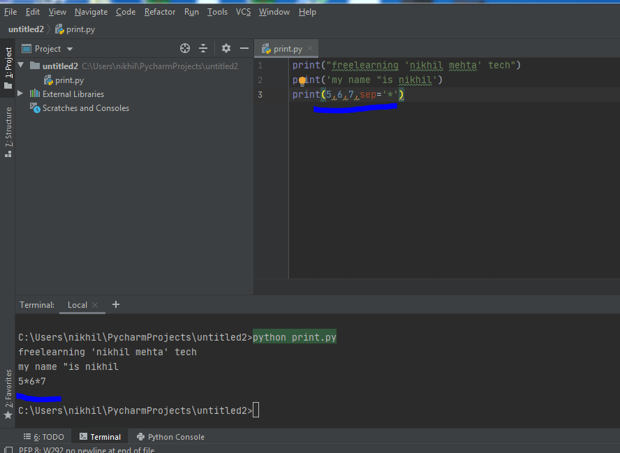Click the 'freelearning' text on code line 1
Screen dimensions: 620x453
tap(365, 65)
